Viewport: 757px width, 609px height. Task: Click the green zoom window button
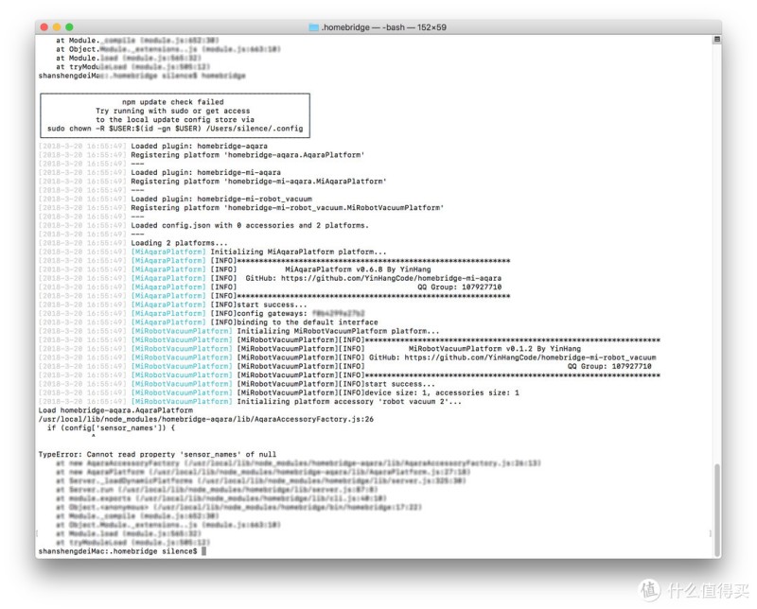point(69,27)
